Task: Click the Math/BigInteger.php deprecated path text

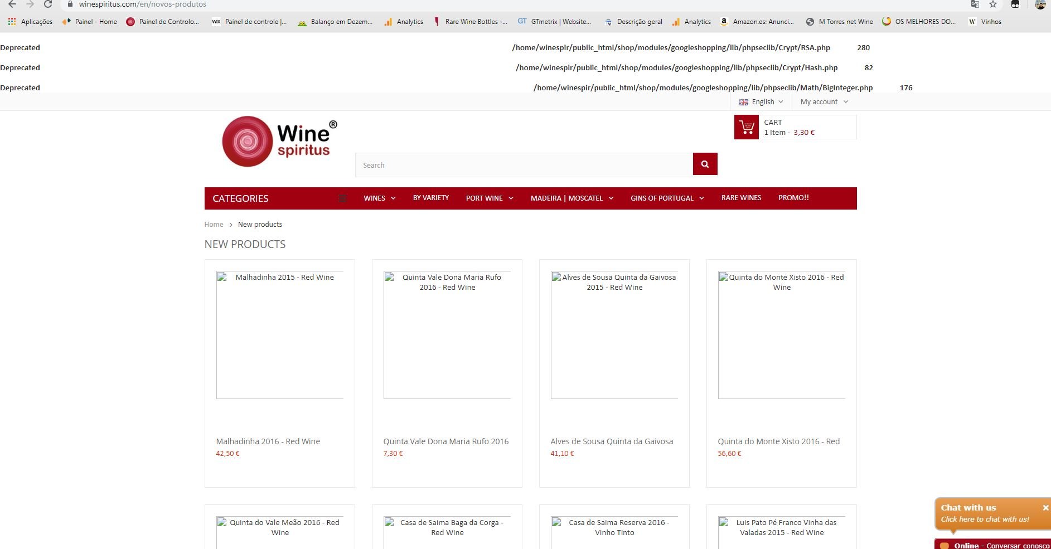Action: click(703, 88)
